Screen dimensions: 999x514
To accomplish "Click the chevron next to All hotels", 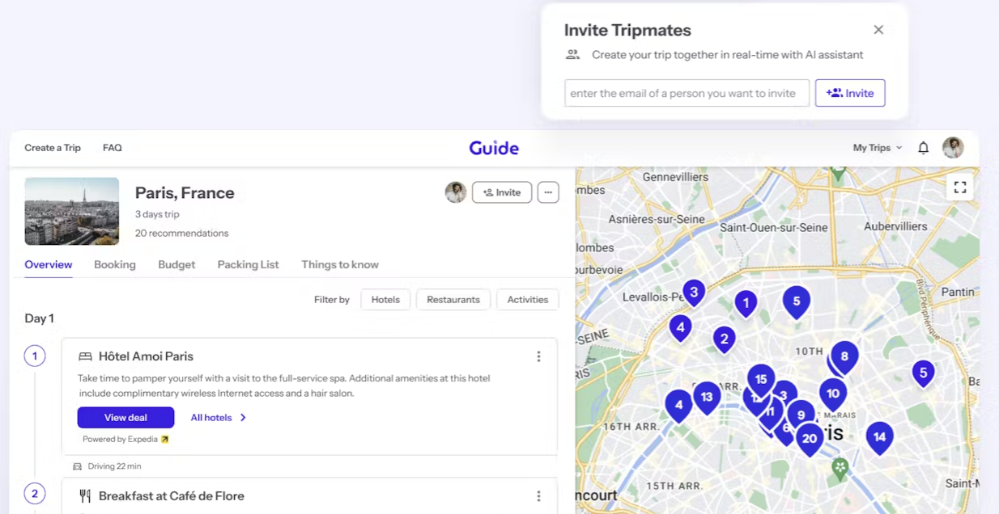I will tap(243, 418).
